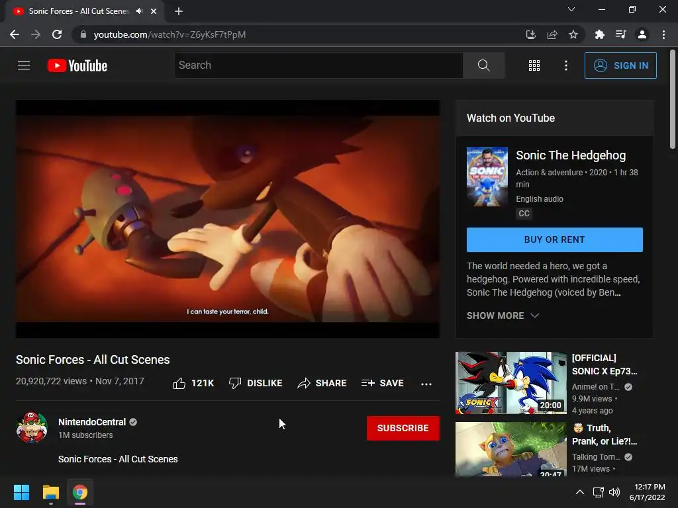Open Chrome three-dot menu

tap(663, 34)
